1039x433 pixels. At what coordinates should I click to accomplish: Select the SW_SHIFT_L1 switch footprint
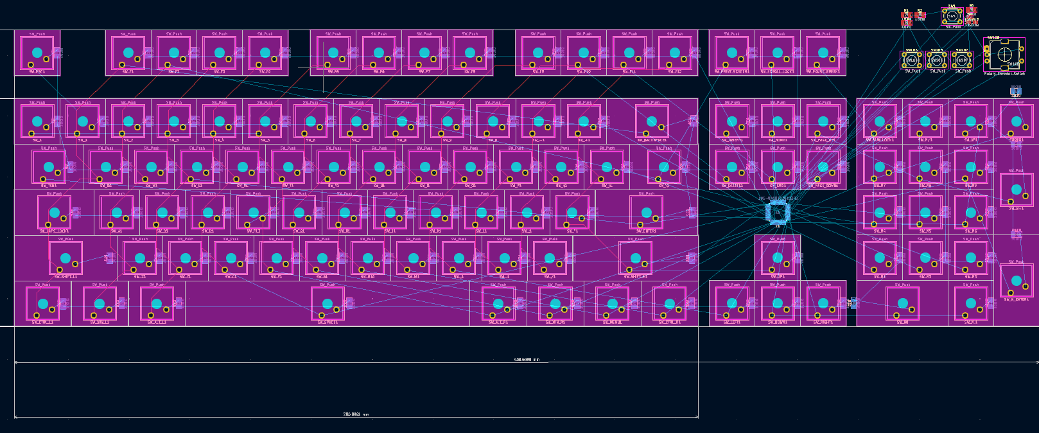pos(65,258)
